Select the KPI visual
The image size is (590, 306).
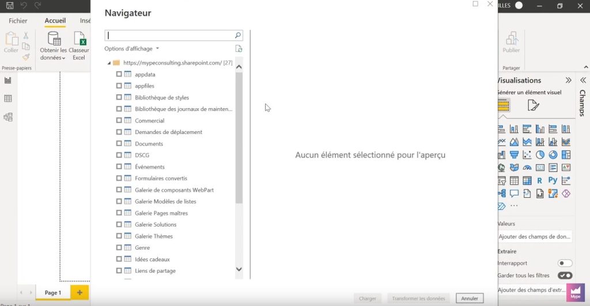pyautogui.click(x=566, y=167)
